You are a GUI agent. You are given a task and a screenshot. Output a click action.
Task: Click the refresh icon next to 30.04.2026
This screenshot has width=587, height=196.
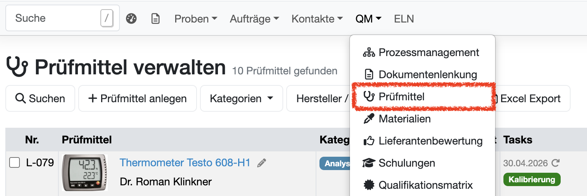(x=556, y=163)
